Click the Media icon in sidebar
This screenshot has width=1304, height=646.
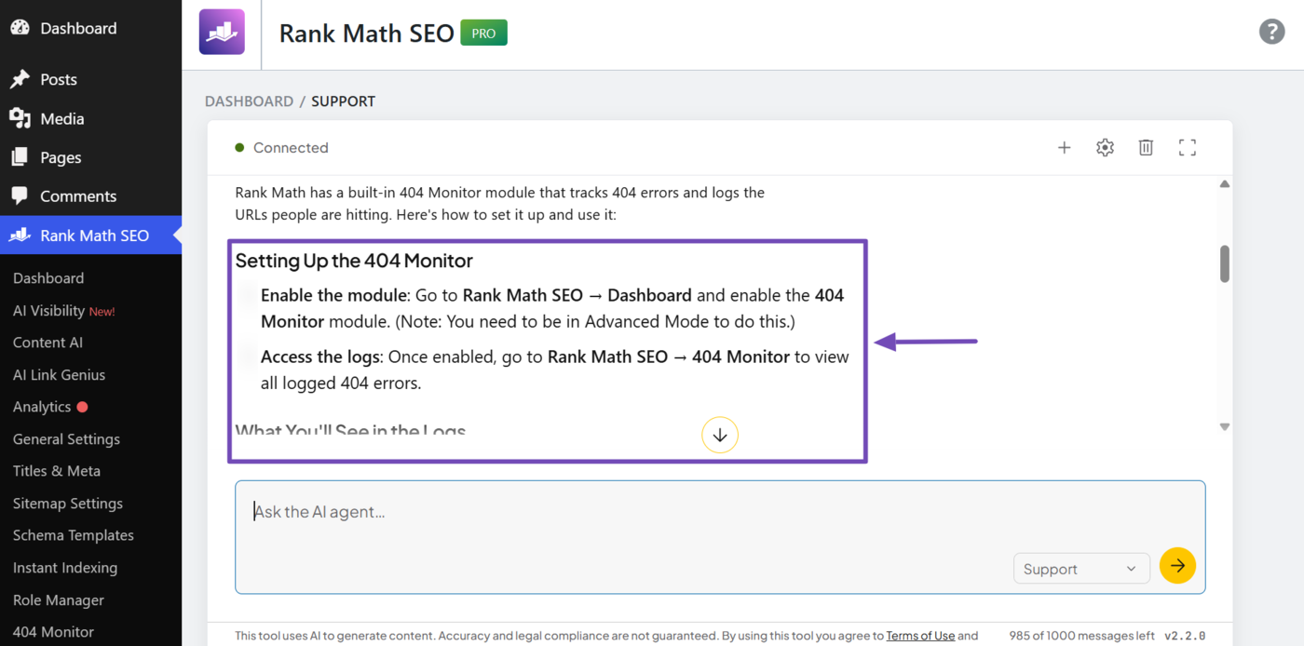(x=20, y=118)
